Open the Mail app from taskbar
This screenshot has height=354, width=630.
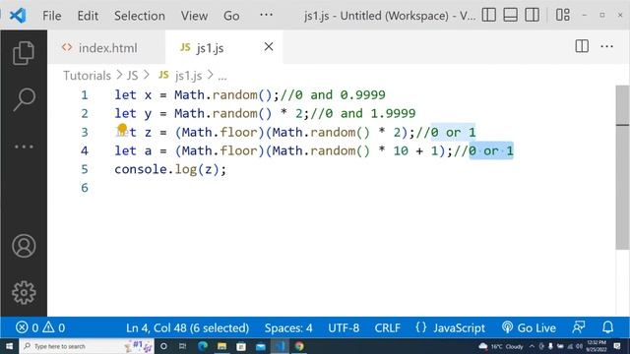click(260, 346)
